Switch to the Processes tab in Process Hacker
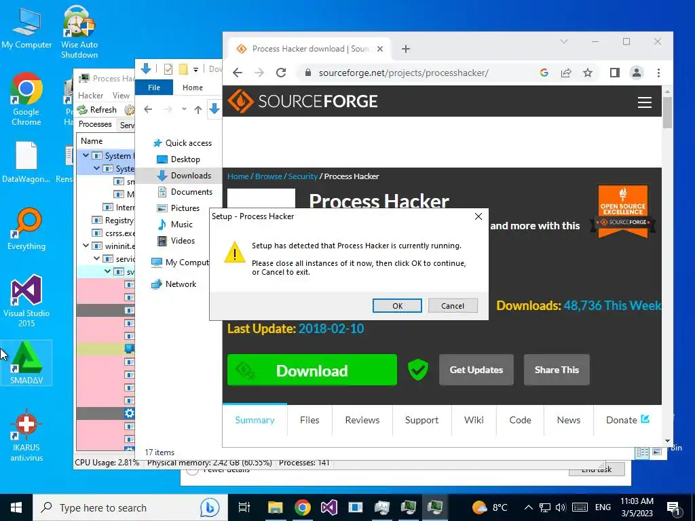 pyautogui.click(x=95, y=124)
